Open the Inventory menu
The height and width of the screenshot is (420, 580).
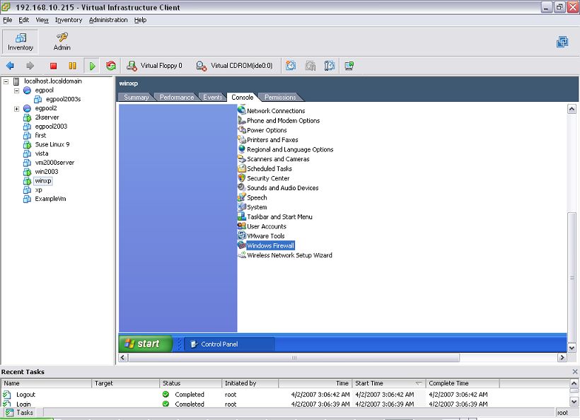[x=69, y=20]
